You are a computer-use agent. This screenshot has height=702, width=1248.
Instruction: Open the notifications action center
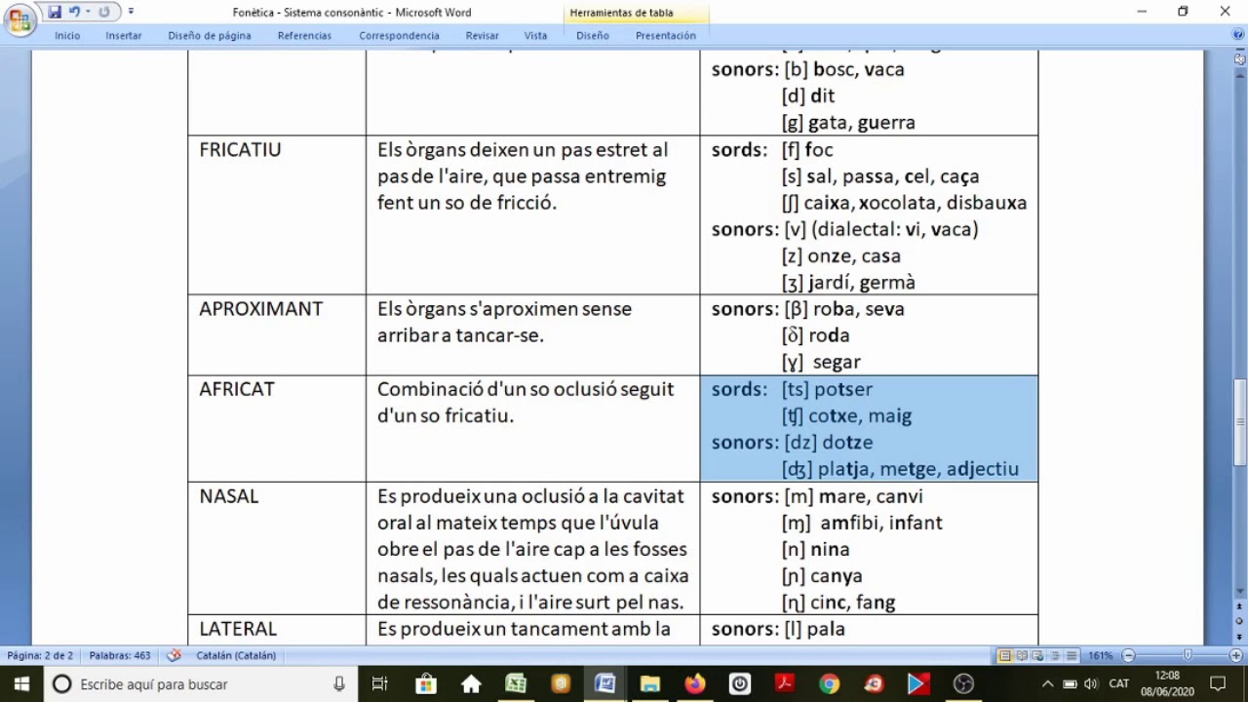click(1217, 683)
